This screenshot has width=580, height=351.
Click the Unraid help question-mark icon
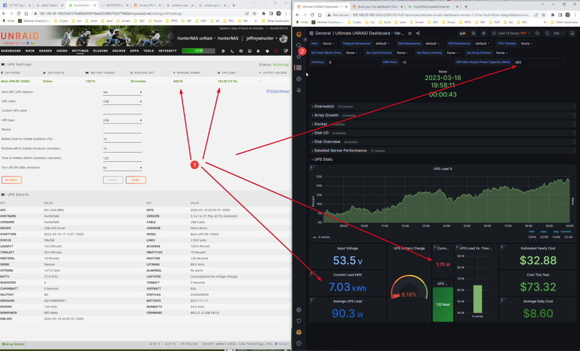tap(267, 51)
